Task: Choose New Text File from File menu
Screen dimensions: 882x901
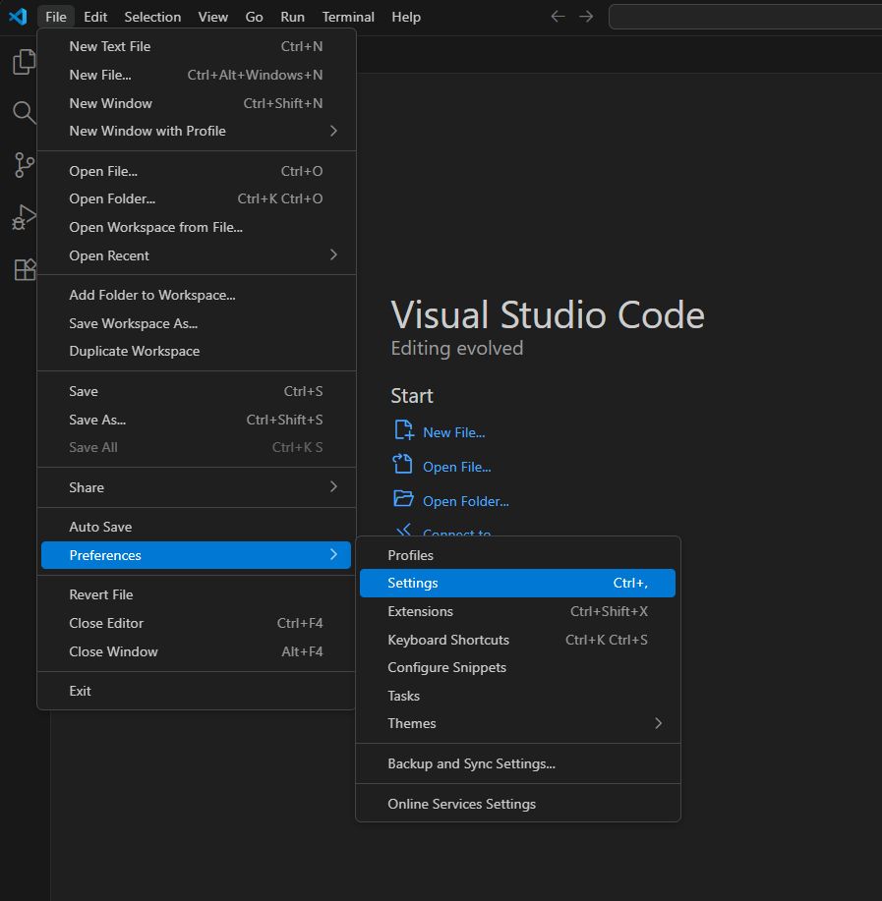Action: click(x=196, y=46)
